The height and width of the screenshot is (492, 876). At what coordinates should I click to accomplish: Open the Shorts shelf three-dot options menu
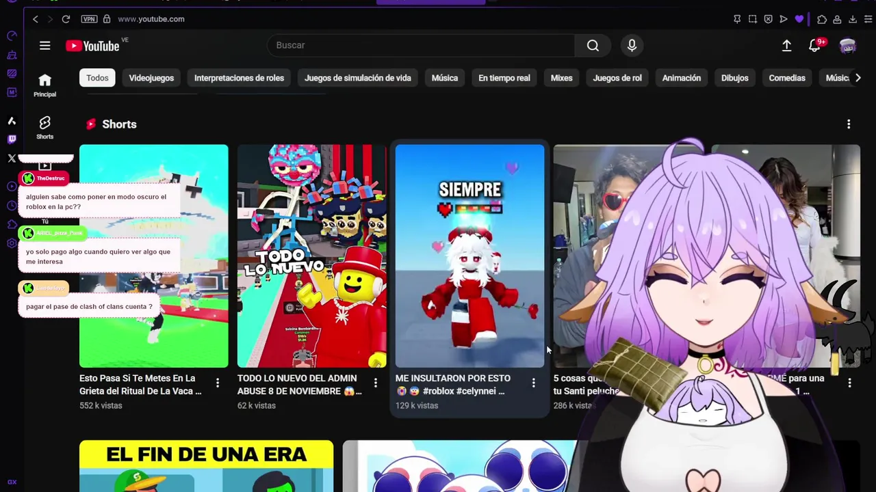pyautogui.click(x=849, y=124)
